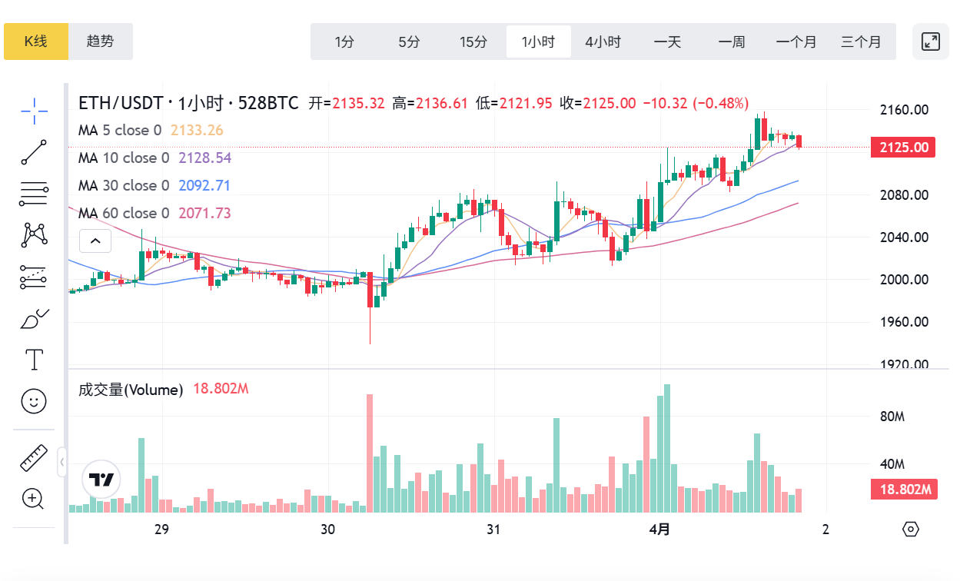Select the ruler measure tool
The width and height of the screenshot is (960, 581).
point(34,458)
